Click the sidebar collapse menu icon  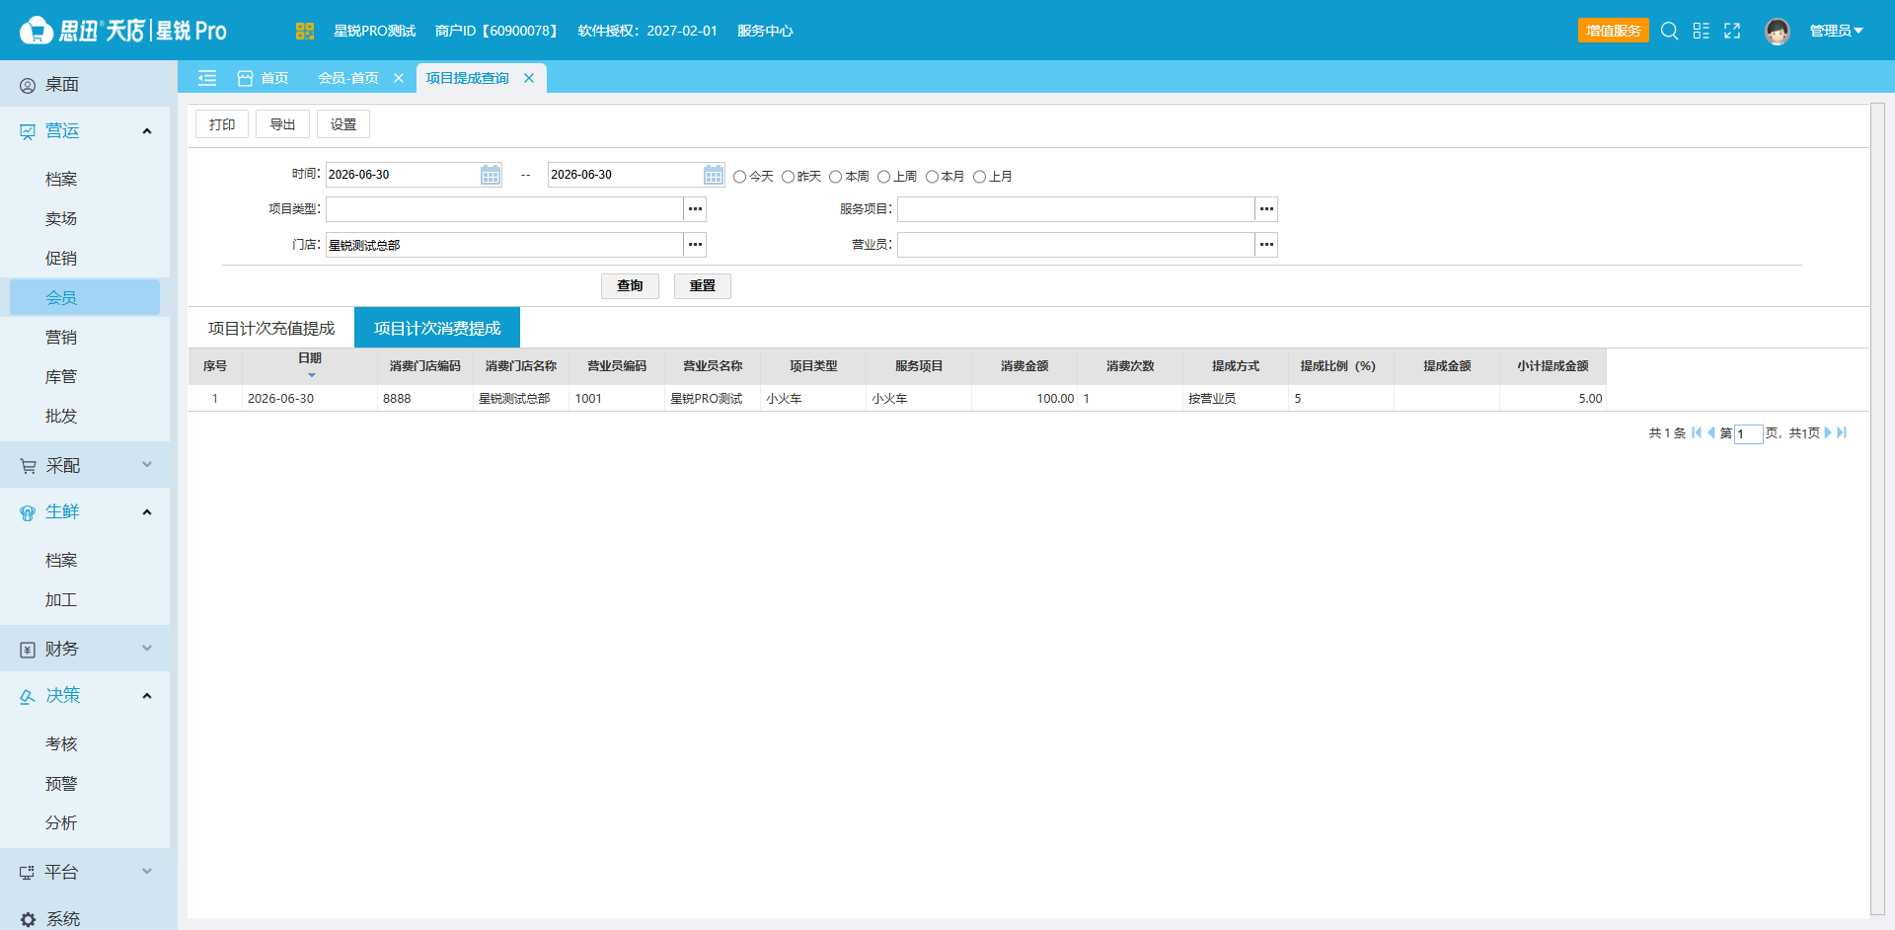tap(207, 78)
